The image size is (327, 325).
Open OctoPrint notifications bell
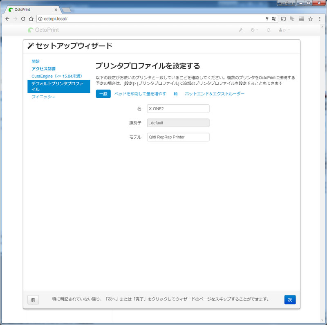tap(269, 30)
